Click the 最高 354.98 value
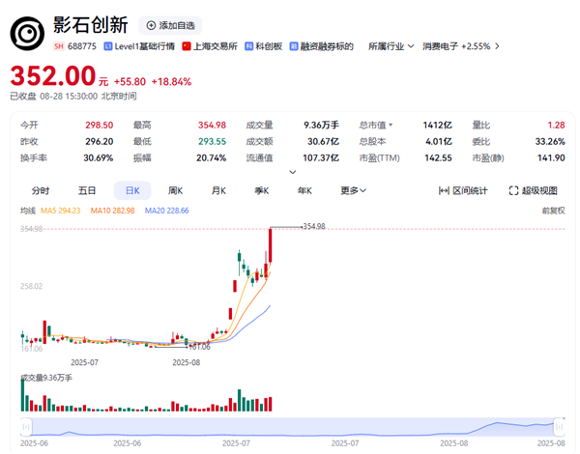580x454 pixels. (x=212, y=125)
